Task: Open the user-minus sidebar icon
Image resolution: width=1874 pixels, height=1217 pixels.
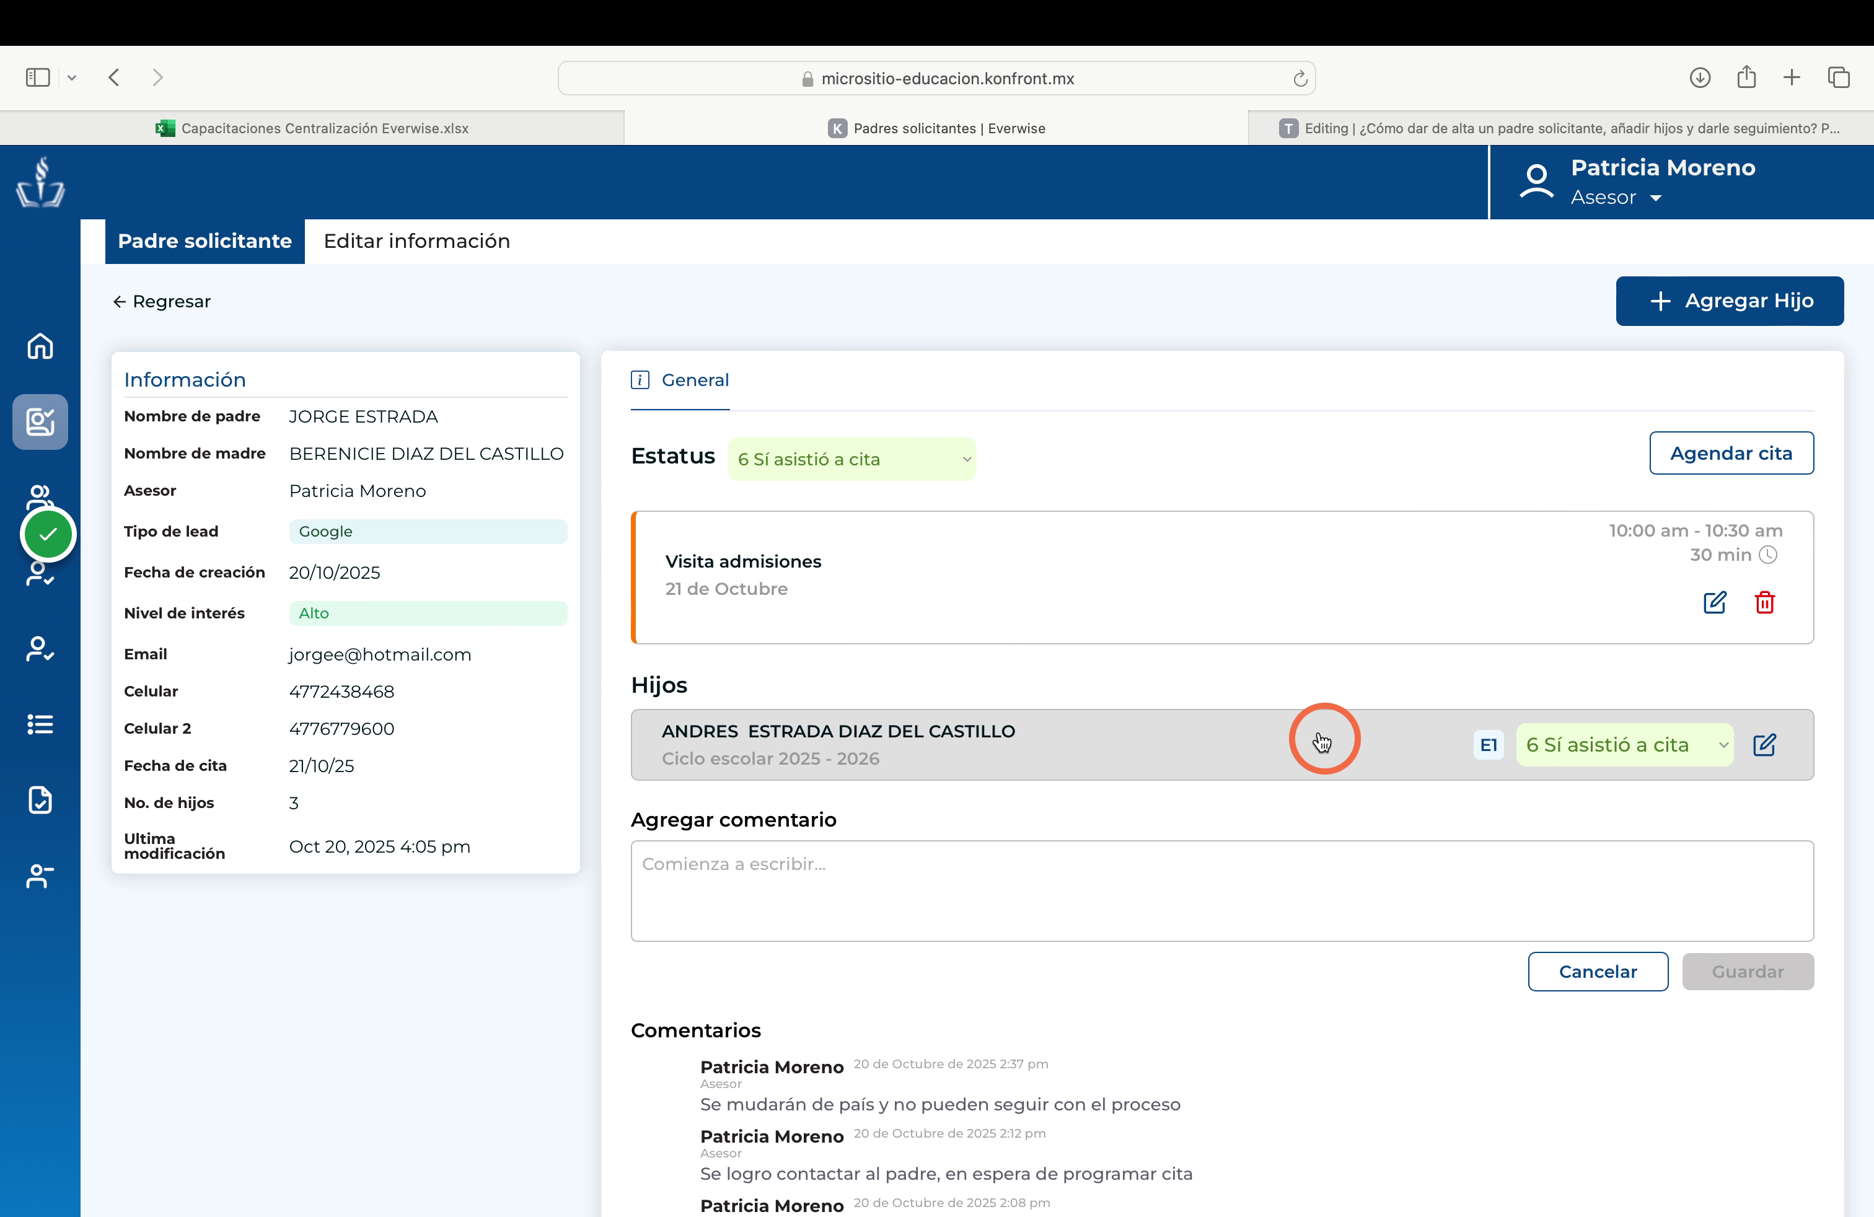Action: point(40,876)
